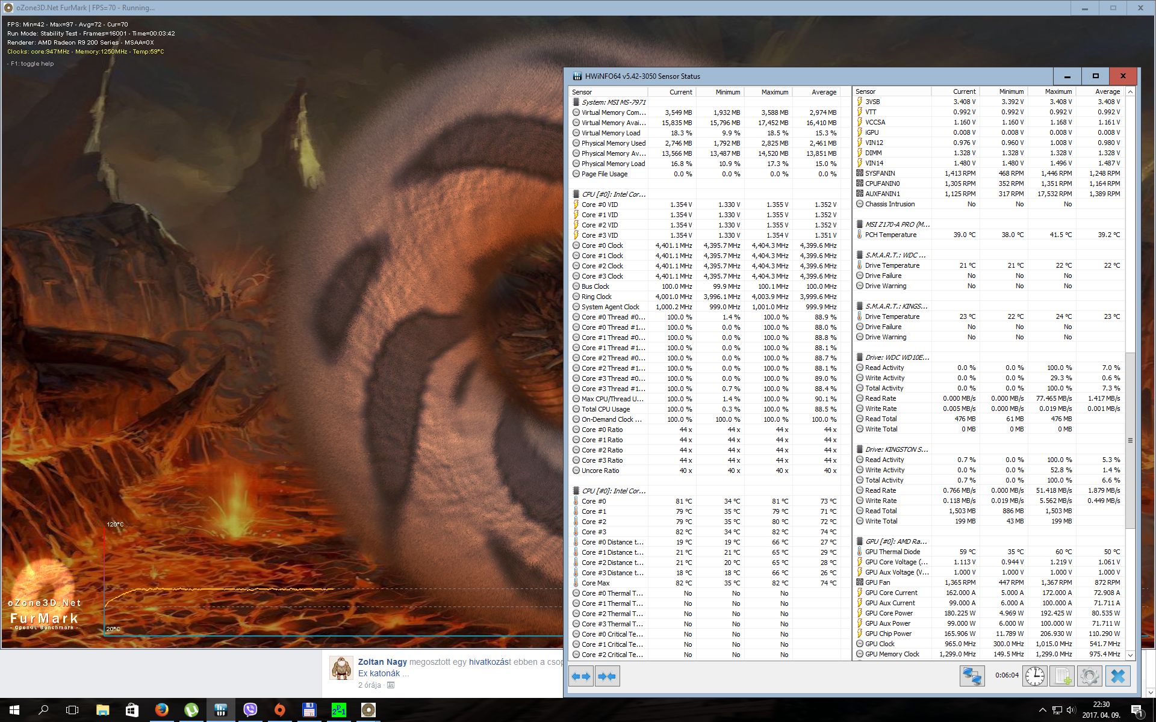Click the left panel Maximum column header
Viewport: 1156px width, 722px height.
[774, 92]
